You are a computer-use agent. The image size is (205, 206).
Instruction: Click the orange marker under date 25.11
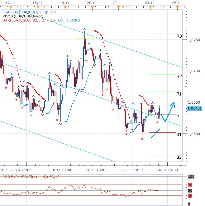(x=177, y=7)
